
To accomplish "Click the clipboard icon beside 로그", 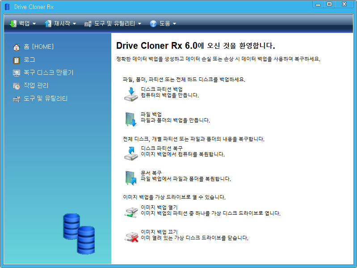I will point(17,60).
